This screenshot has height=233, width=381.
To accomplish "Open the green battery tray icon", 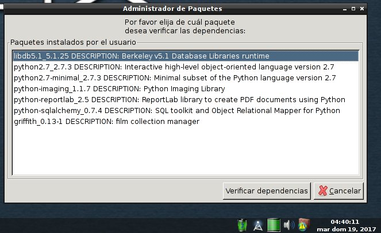I will pyautogui.click(x=242, y=225).
